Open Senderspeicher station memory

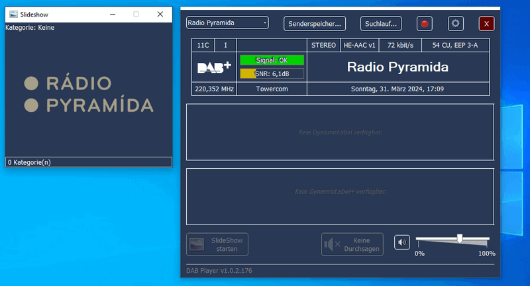[x=314, y=24]
